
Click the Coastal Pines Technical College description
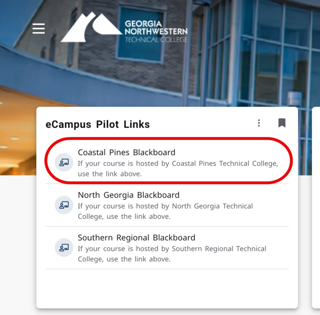pos(177,169)
